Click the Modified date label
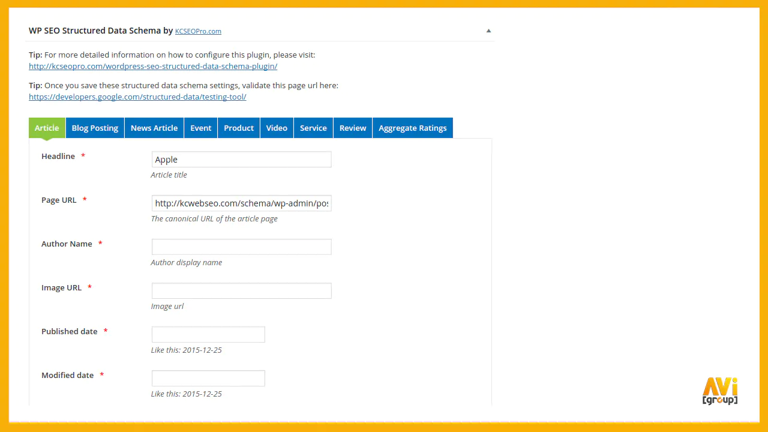The height and width of the screenshot is (432, 768). click(x=67, y=375)
